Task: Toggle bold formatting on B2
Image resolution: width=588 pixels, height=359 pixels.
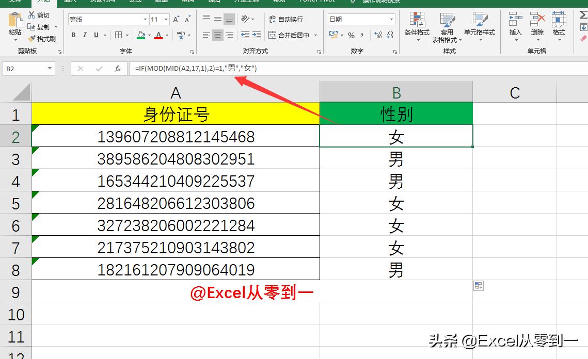Action: click(73, 35)
